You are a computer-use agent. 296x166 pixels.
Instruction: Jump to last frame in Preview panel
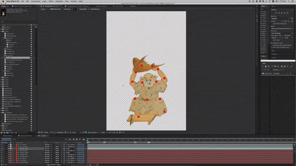[287, 13]
